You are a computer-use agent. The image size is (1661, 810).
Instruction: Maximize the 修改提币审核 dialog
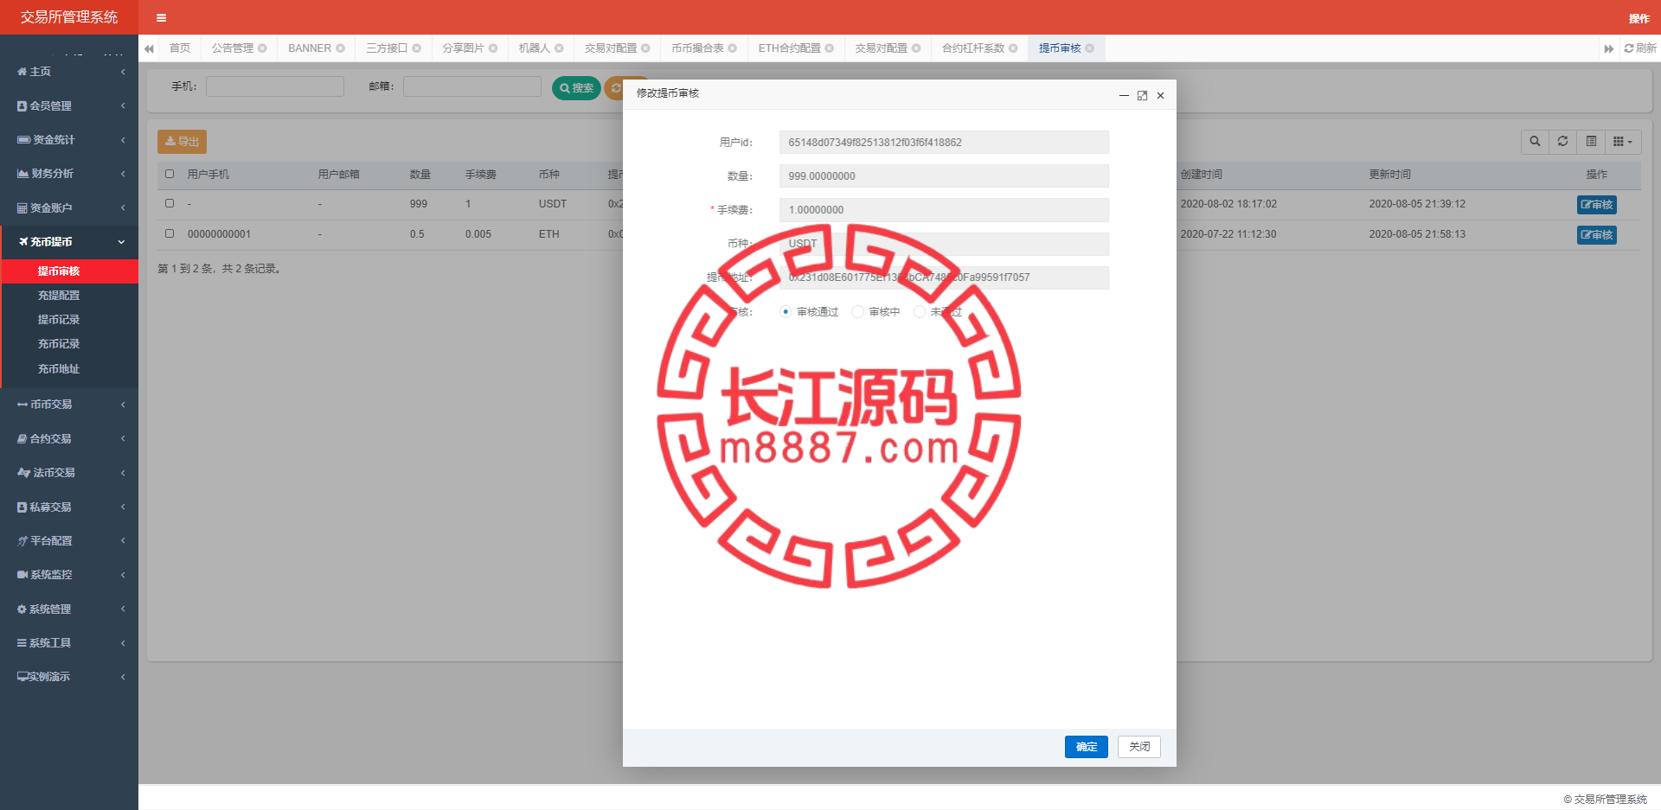(1142, 96)
